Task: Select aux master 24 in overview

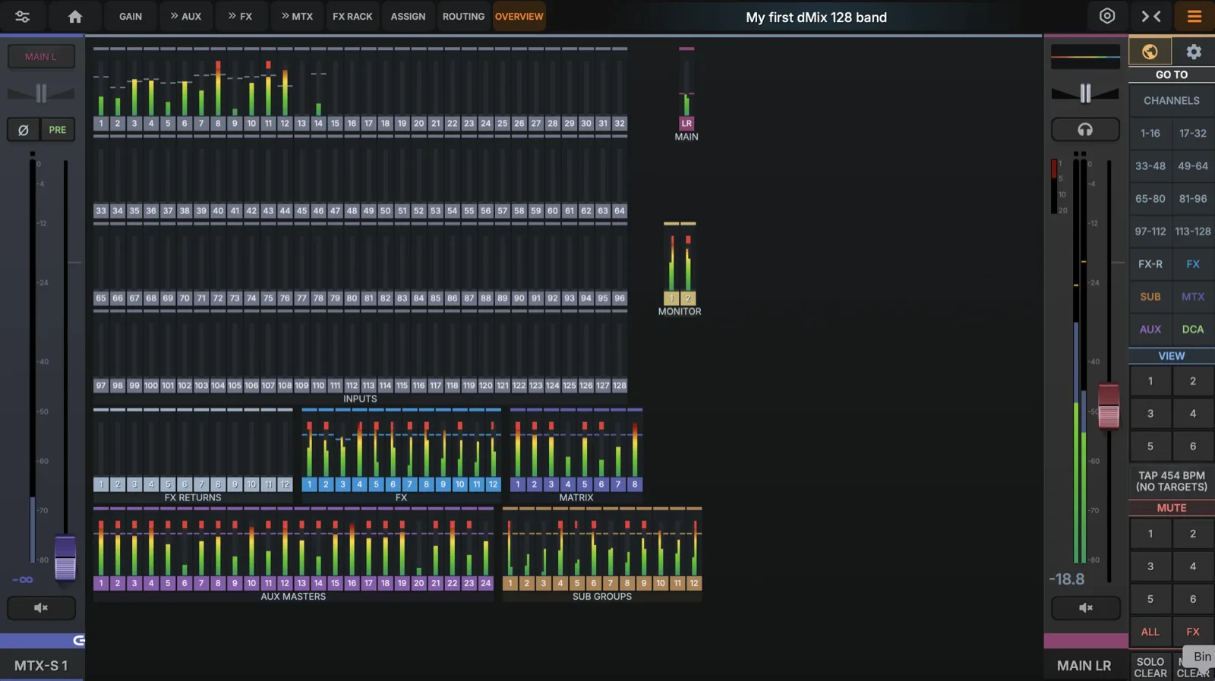Action: click(x=486, y=583)
